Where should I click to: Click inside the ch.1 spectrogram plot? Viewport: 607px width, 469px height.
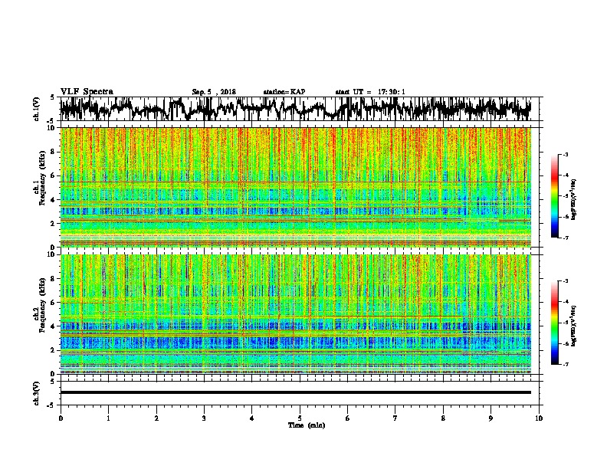(x=296, y=187)
